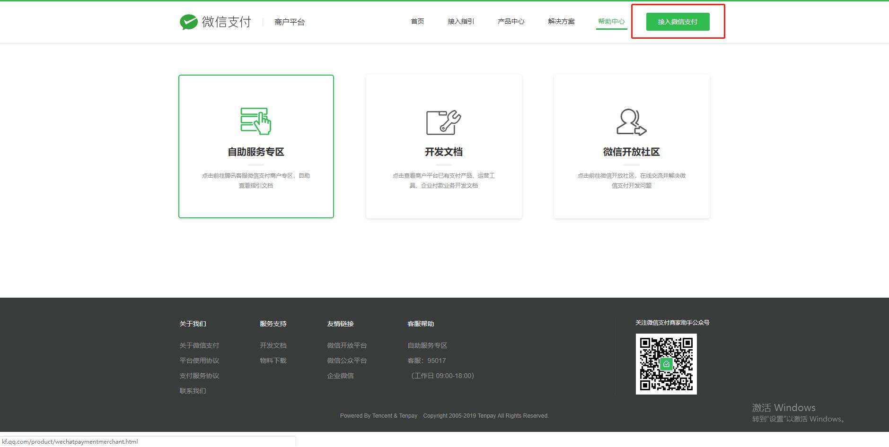Click the green icon inside the QR code
Image resolution: width=889 pixels, height=447 pixels.
[x=666, y=364]
